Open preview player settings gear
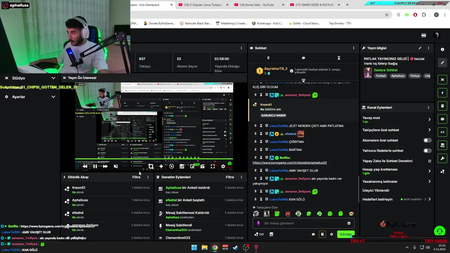The height and width of the screenshot is (253, 450). tap(223, 166)
